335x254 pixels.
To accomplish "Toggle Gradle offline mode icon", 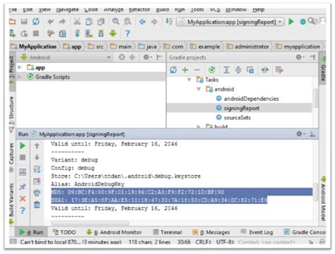I will 265,70.
